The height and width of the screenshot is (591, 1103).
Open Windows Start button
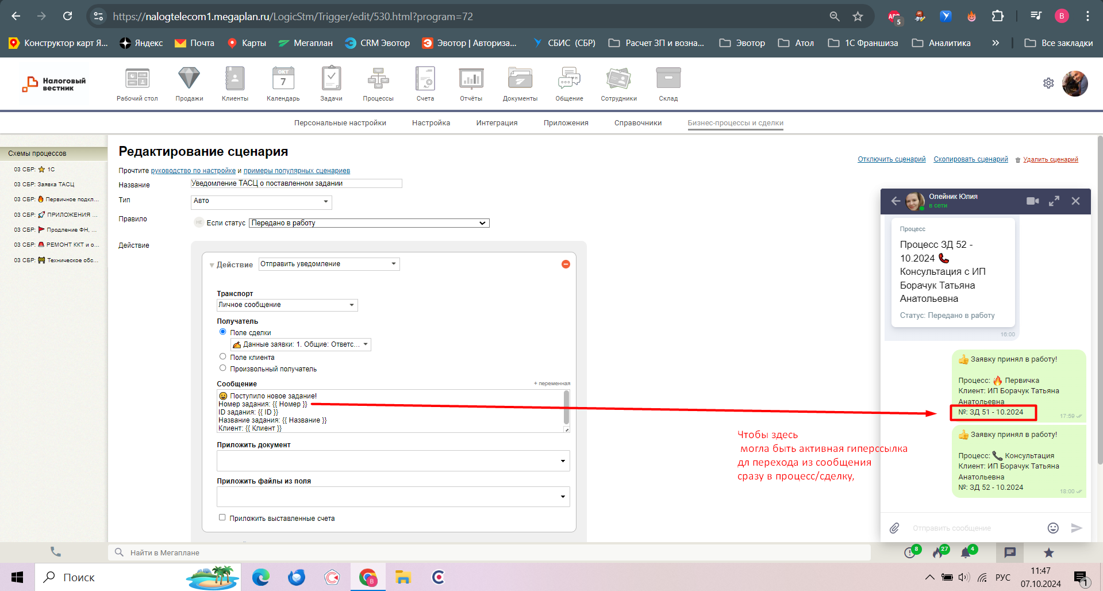[x=17, y=577]
